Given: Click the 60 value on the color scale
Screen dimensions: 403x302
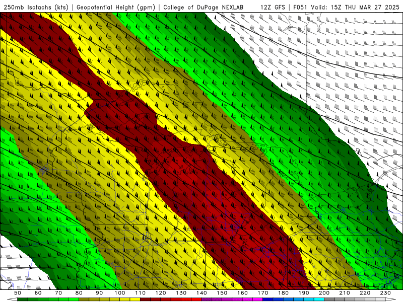Looking at the screenshot, I should [x=38, y=293].
